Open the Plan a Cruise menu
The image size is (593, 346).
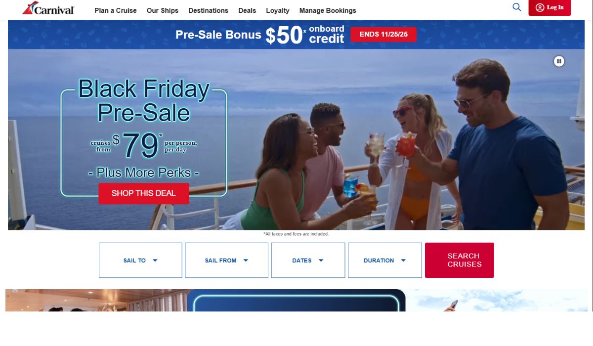(x=116, y=10)
